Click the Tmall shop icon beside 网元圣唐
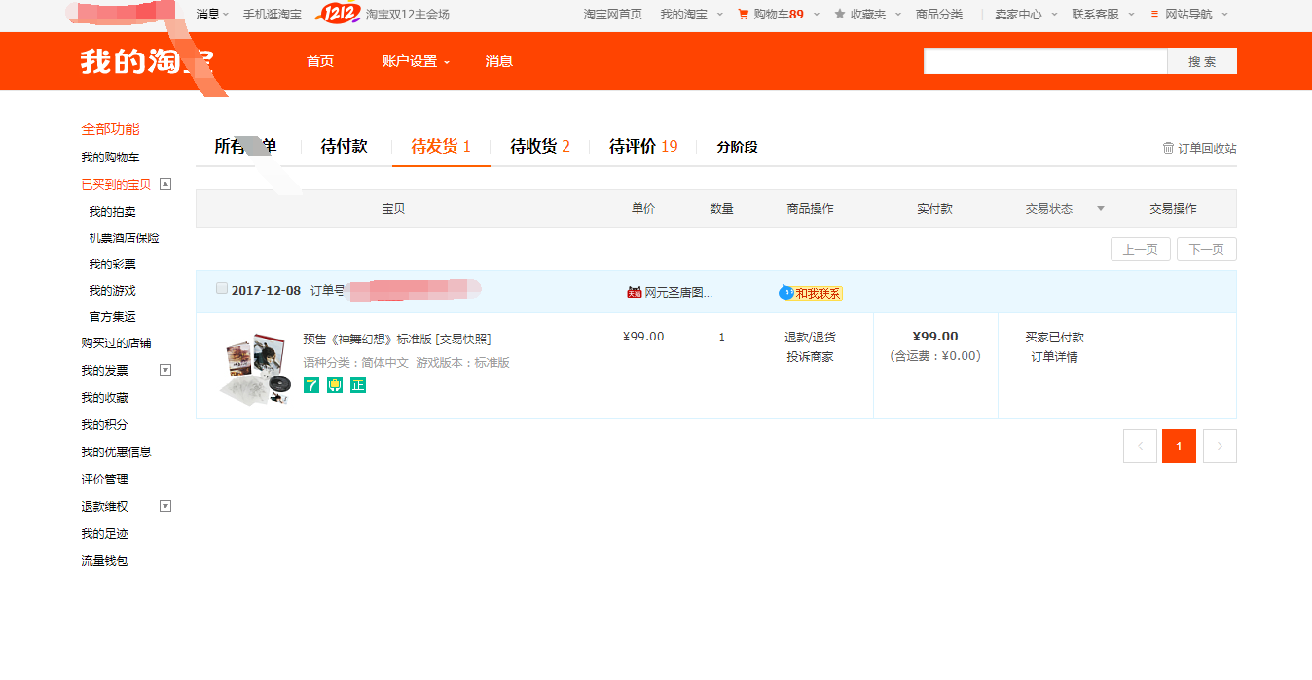1312x680 pixels. point(635,292)
